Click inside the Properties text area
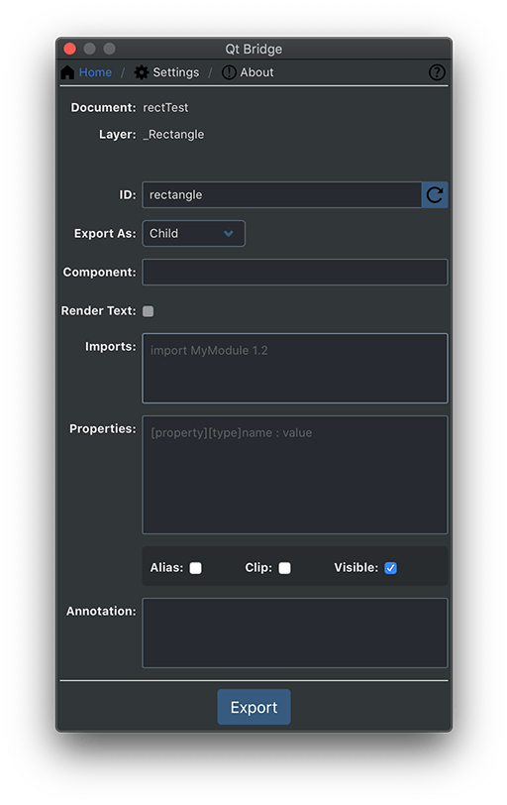Image resolution: width=507 pixels, height=805 pixels. [x=295, y=475]
